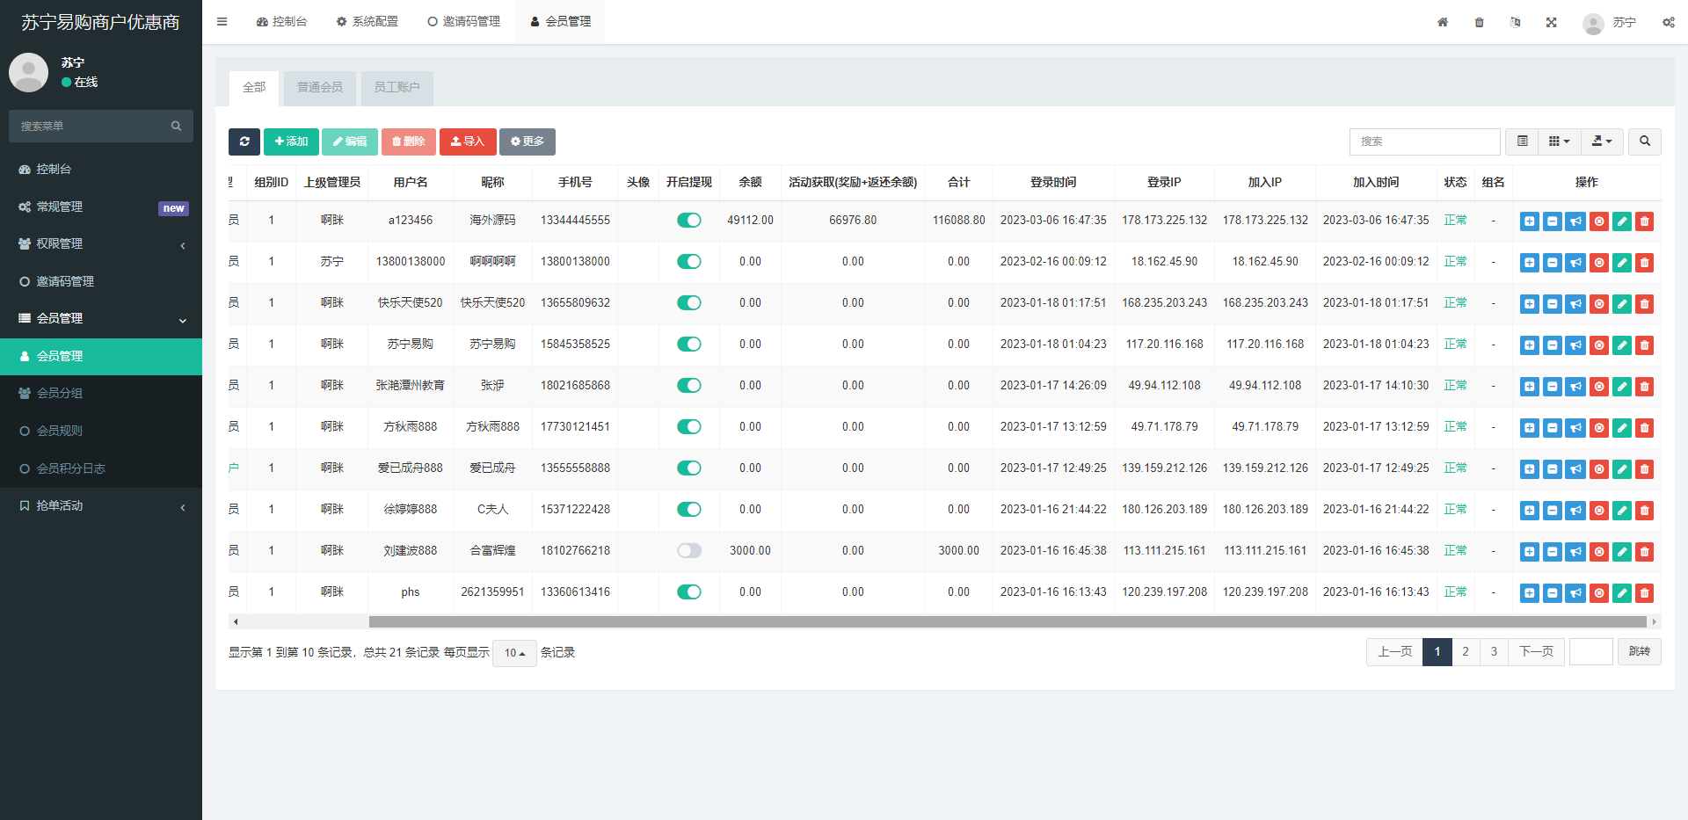Click green pencil edit icon for phs row
1688x820 pixels.
pyautogui.click(x=1621, y=593)
